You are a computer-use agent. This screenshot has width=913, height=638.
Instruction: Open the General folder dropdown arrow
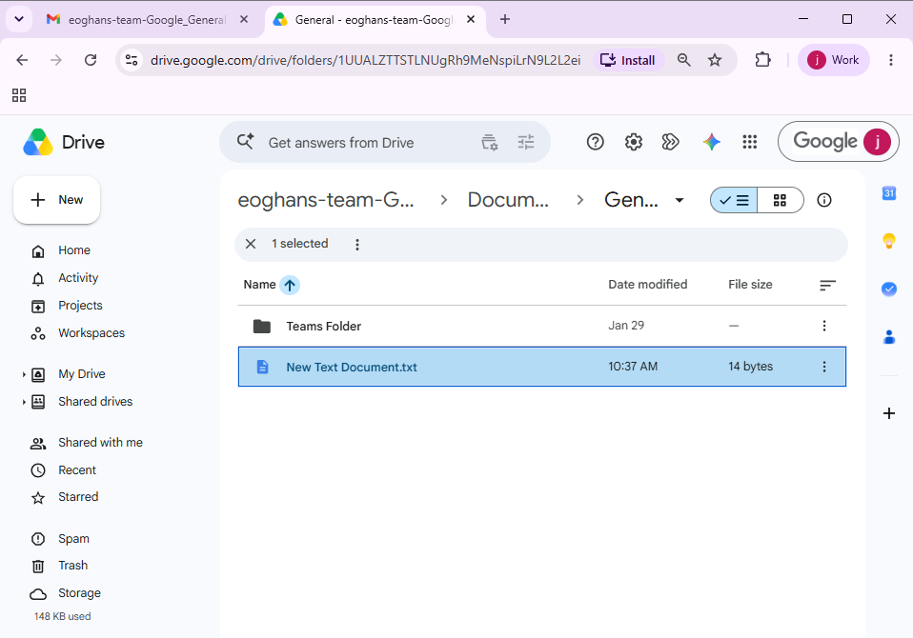coord(679,200)
